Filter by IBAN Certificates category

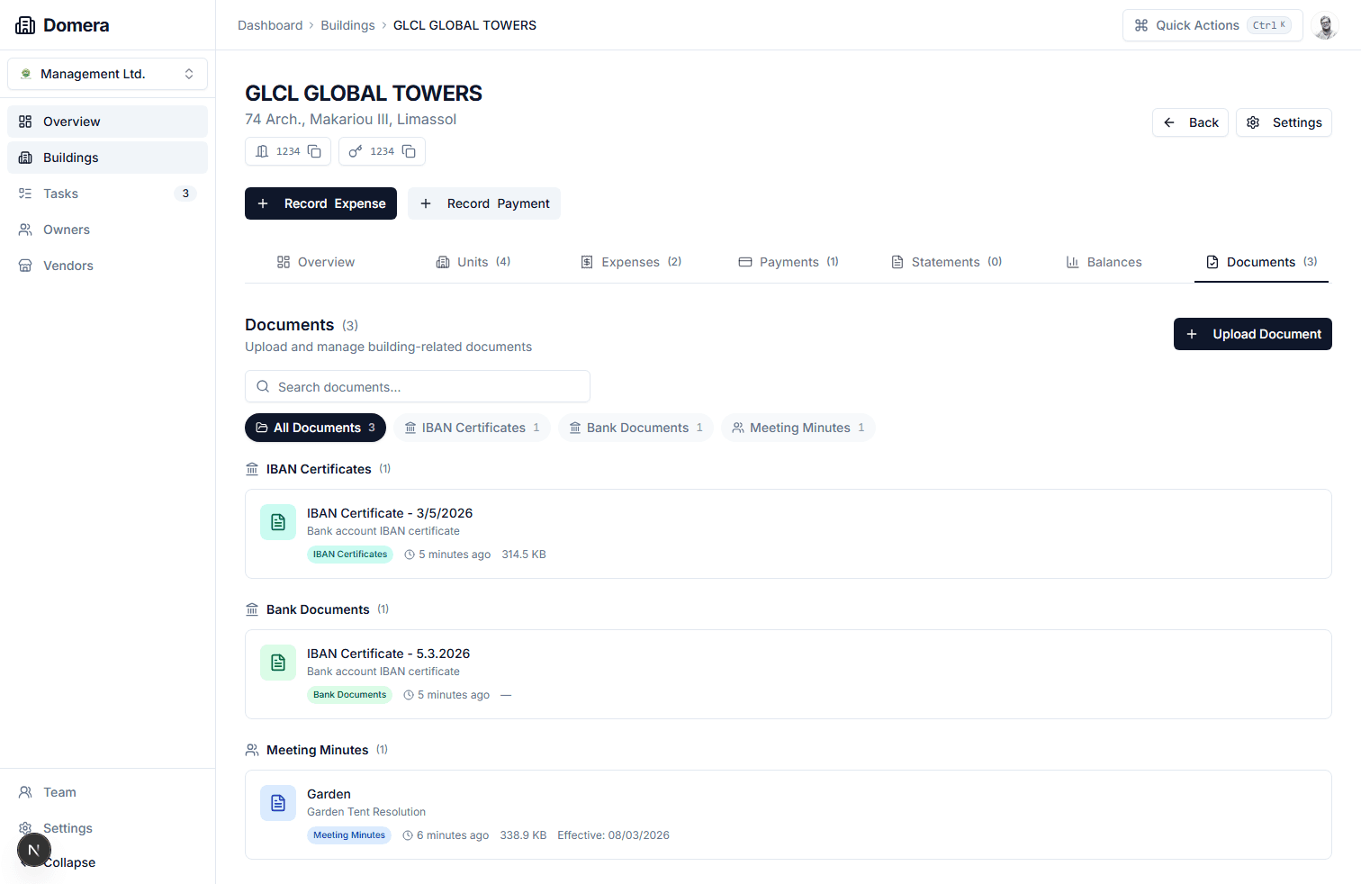[x=472, y=428]
